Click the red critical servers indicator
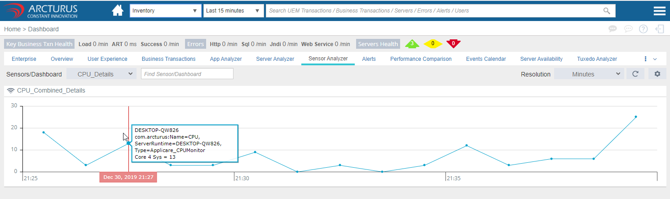Viewport: 670px width, 199px height. (x=454, y=44)
